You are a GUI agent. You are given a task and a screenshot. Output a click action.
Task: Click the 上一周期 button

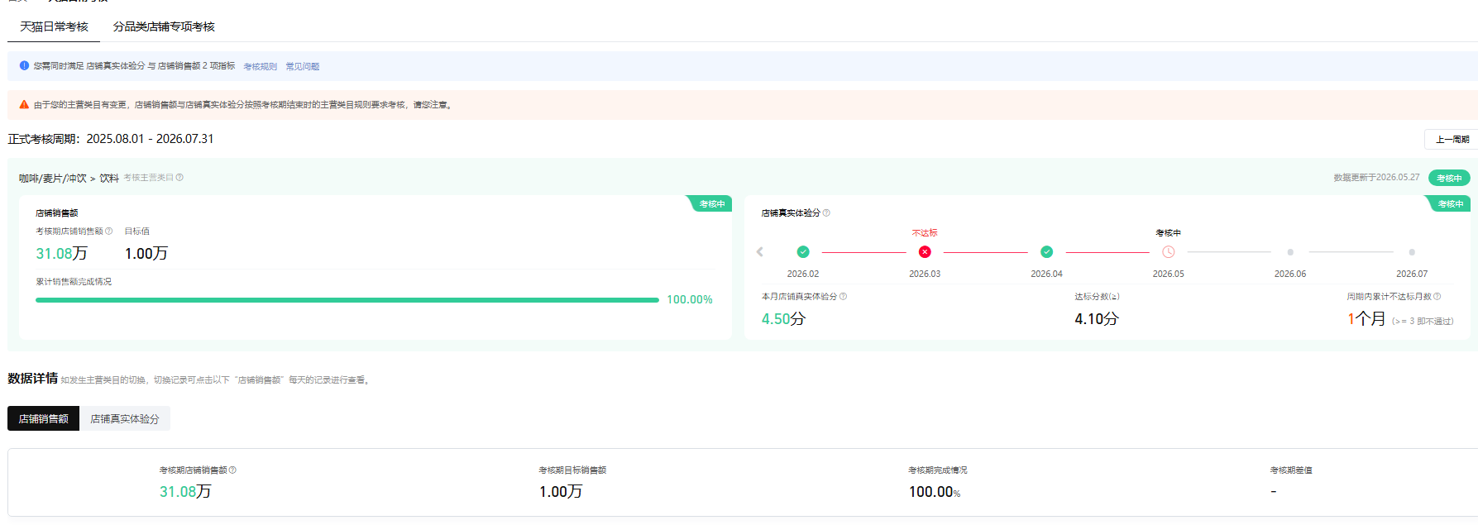1452,140
